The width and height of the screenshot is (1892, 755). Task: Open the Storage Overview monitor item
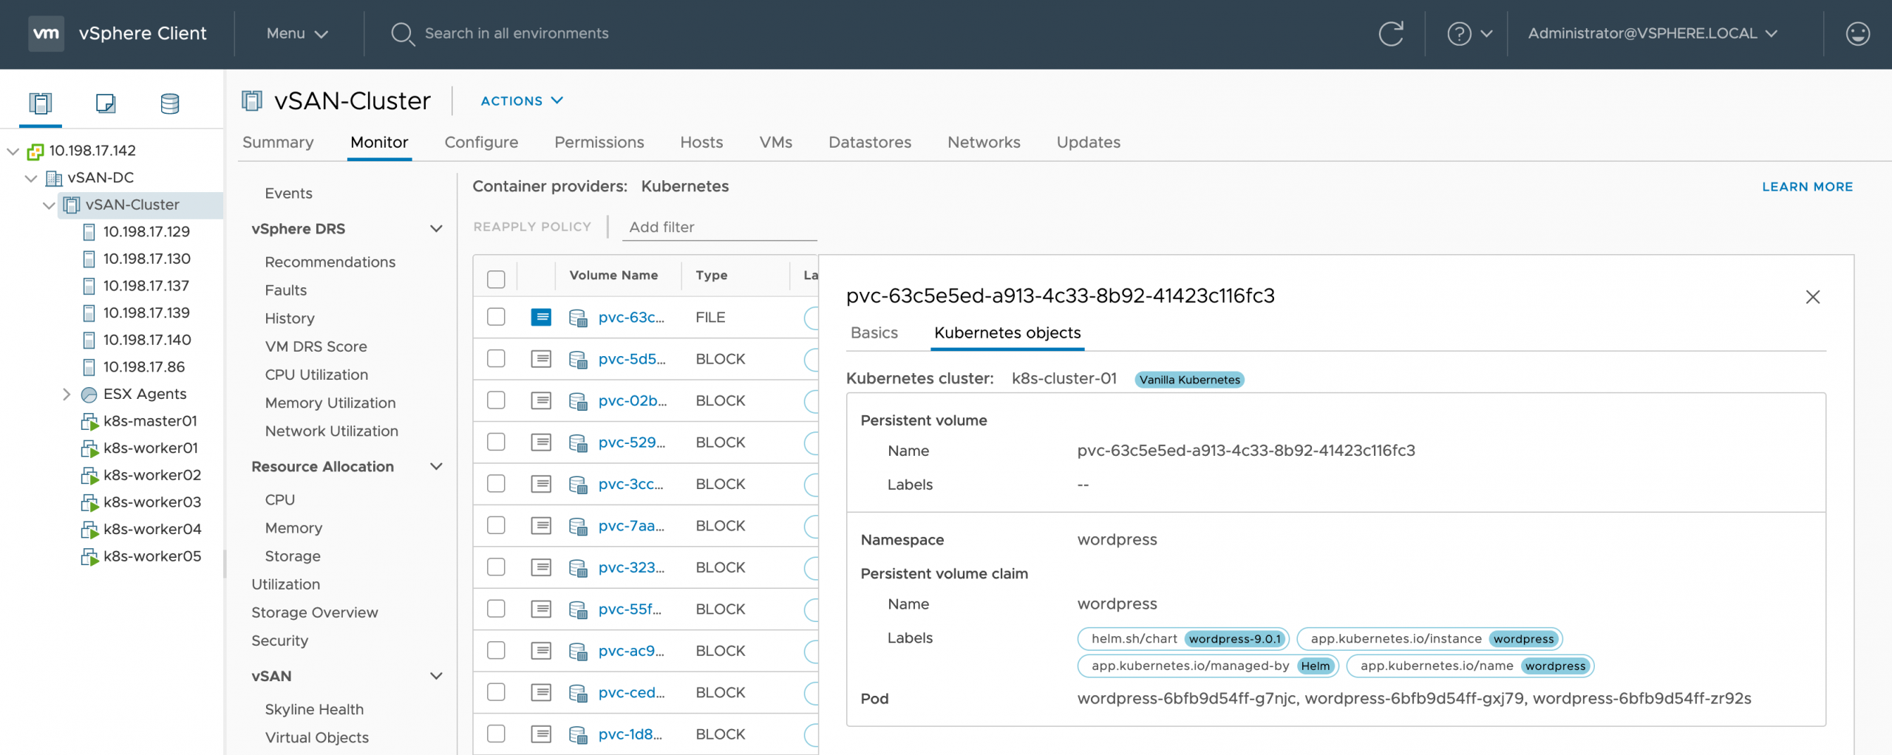click(314, 613)
